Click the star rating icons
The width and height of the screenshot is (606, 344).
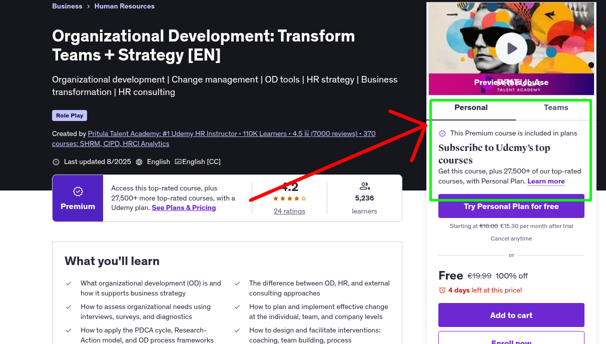[290, 198]
